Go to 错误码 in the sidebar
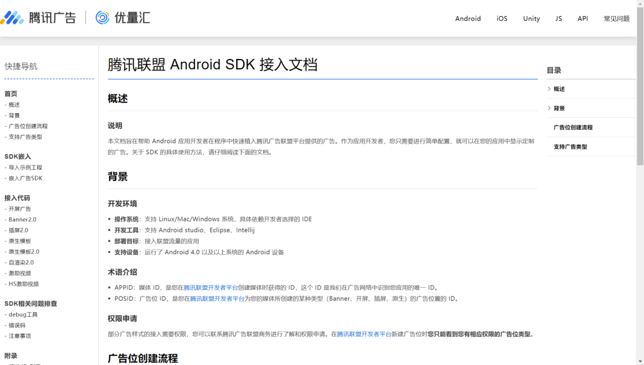The height and width of the screenshot is (365, 644). point(17,325)
